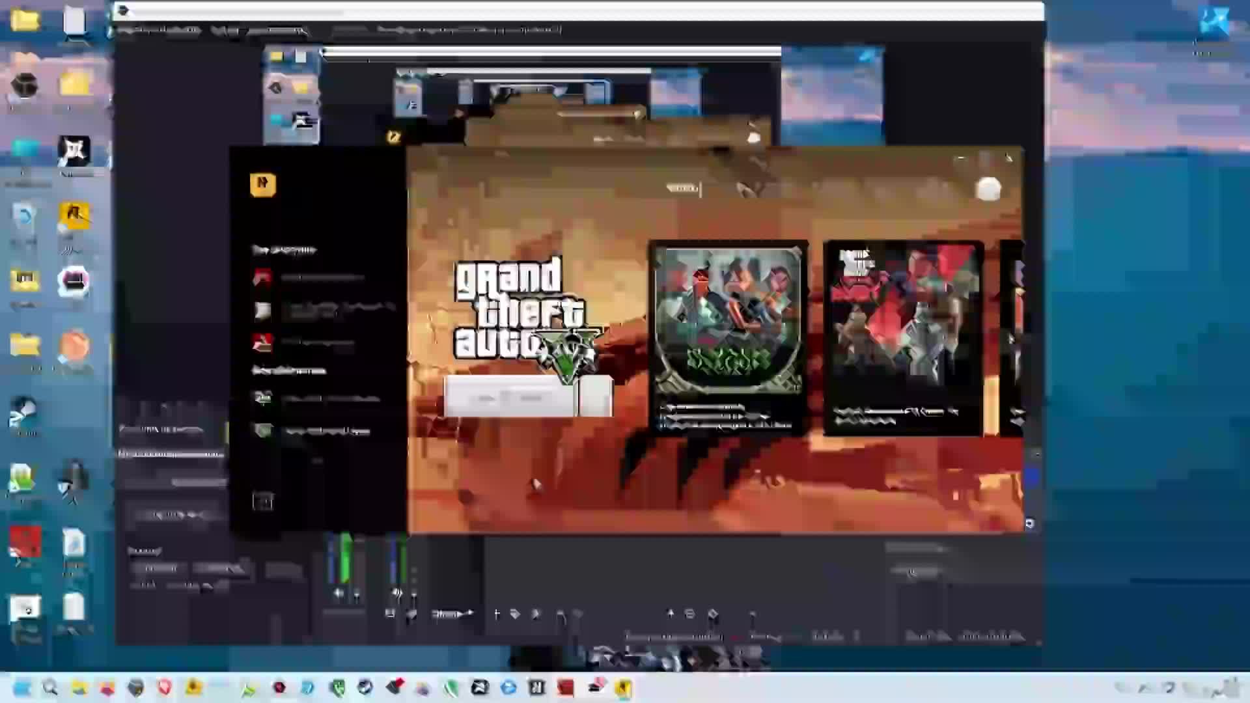Click the Rockstar Games logo in the launcher sidebar

[x=262, y=184]
